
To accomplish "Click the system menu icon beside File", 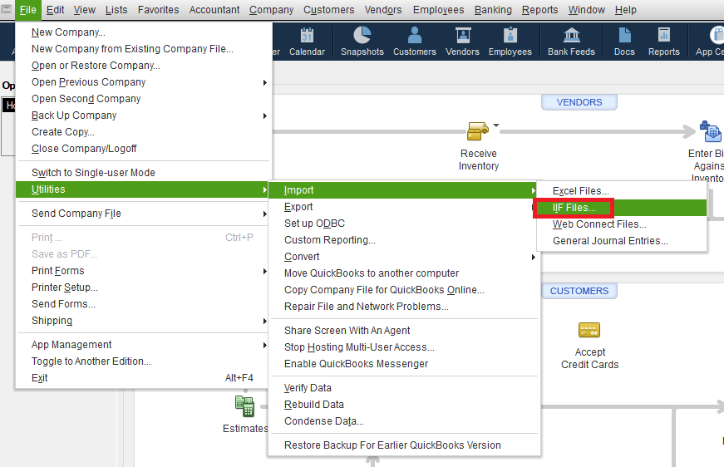I will 7,9.
